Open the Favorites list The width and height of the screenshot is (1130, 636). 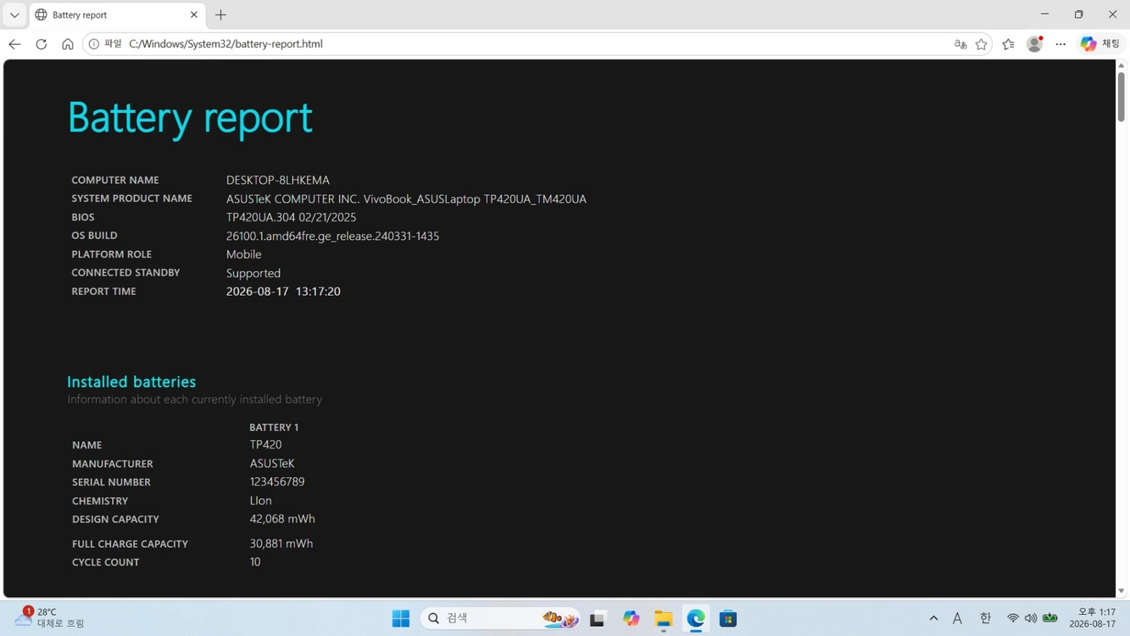[1008, 44]
